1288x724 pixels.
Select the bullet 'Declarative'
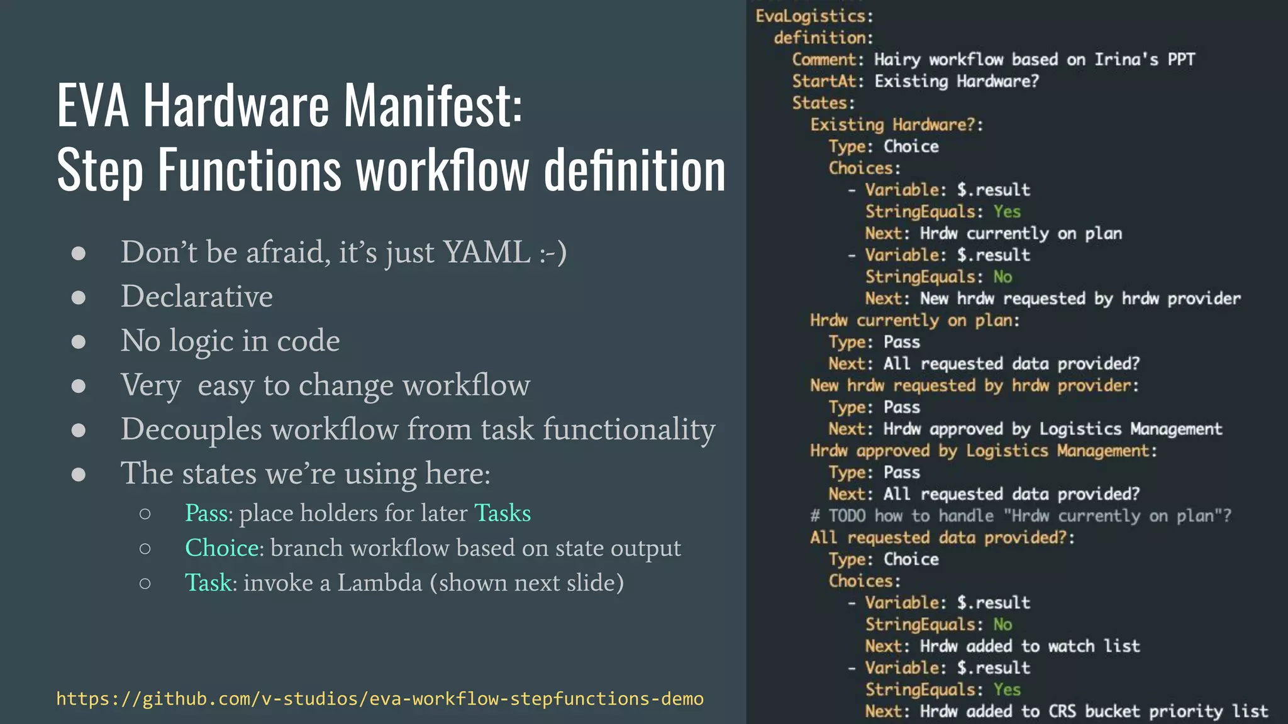197,296
